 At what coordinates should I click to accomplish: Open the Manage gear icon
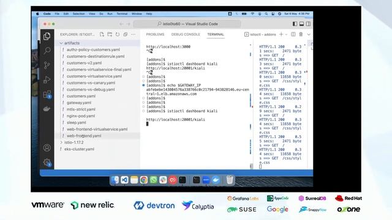pos(47,163)
